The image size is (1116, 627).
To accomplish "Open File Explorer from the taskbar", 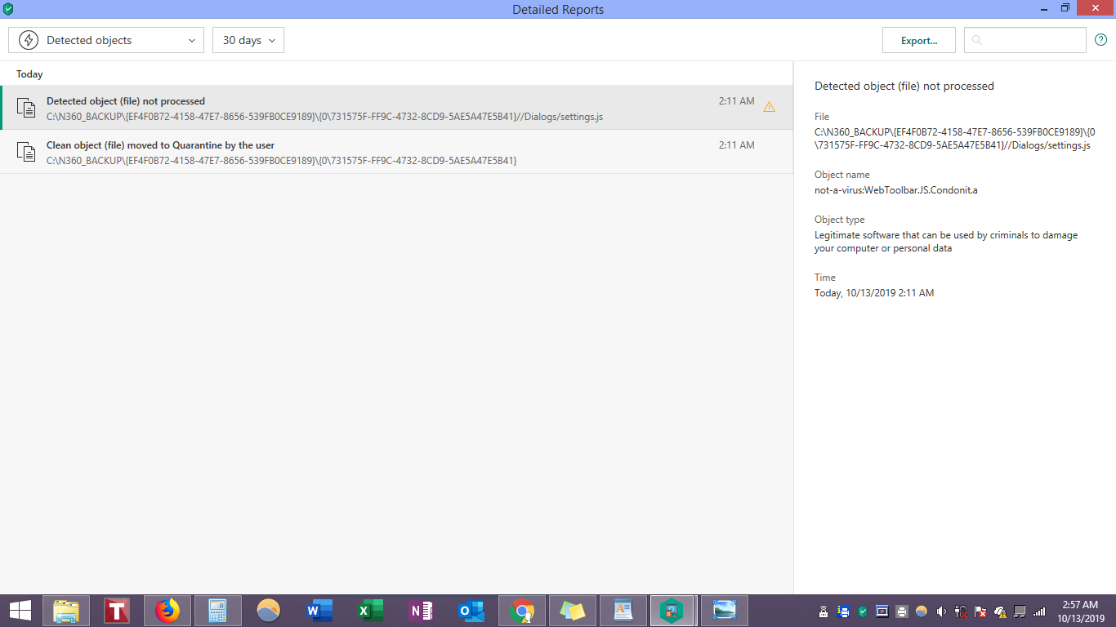I will click(66, 611).
